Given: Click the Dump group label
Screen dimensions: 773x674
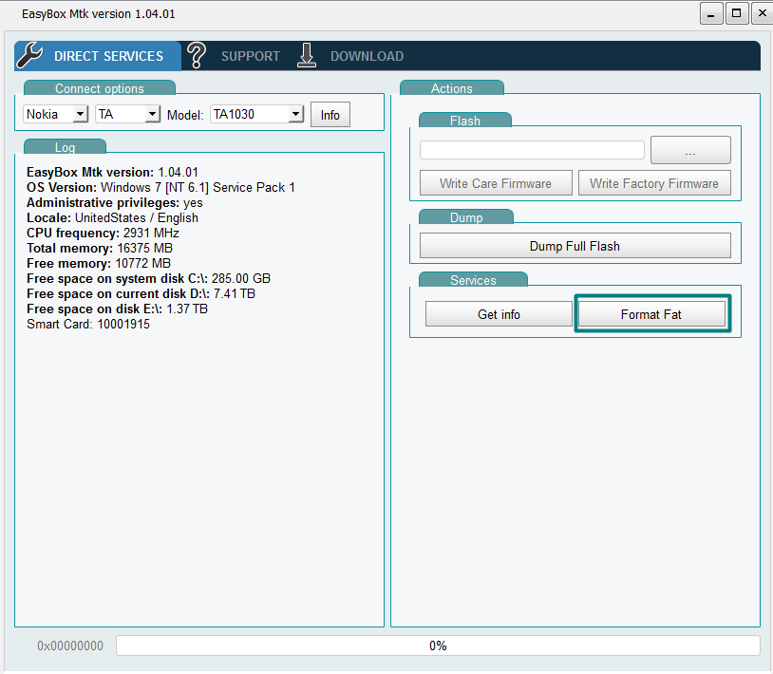Looking at the screenshot, I should coord(466,217).
